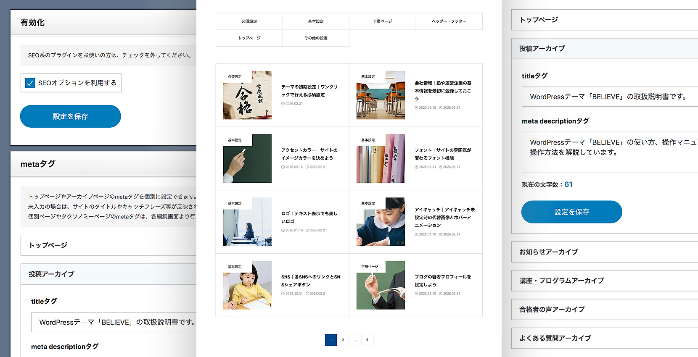Expand the 合格者の声アーカイブ section

604,310
